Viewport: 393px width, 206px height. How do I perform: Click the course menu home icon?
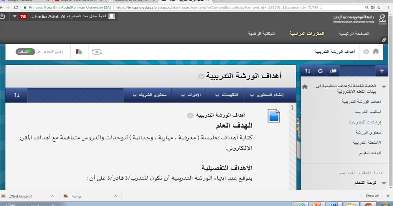tap(305, 87)
